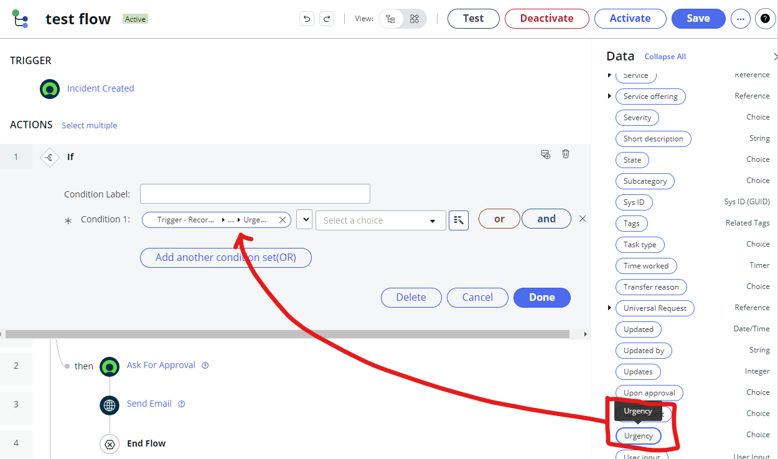This screenshot has width=778, height=459.
Task: Click the Incident Created link
Action: tap(101, 88)
